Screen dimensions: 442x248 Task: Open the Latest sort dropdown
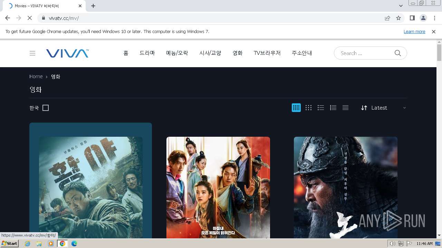click(x=384, y=108)
